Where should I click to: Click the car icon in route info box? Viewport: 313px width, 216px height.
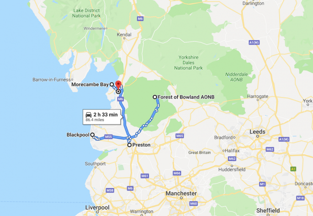(x=89, y=115)
